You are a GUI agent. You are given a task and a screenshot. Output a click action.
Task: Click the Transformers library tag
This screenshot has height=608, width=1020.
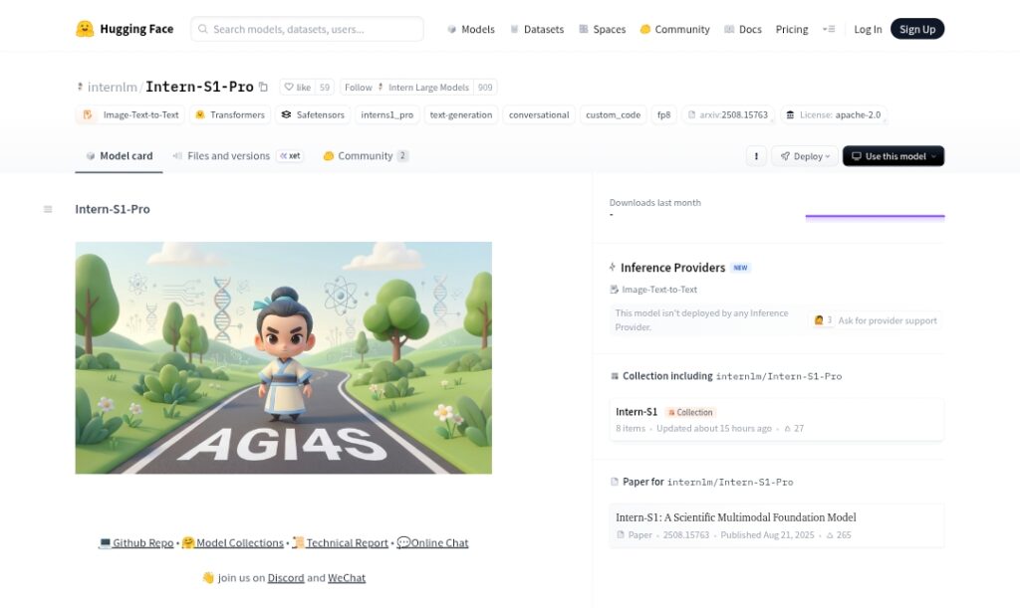coord(229,115)
